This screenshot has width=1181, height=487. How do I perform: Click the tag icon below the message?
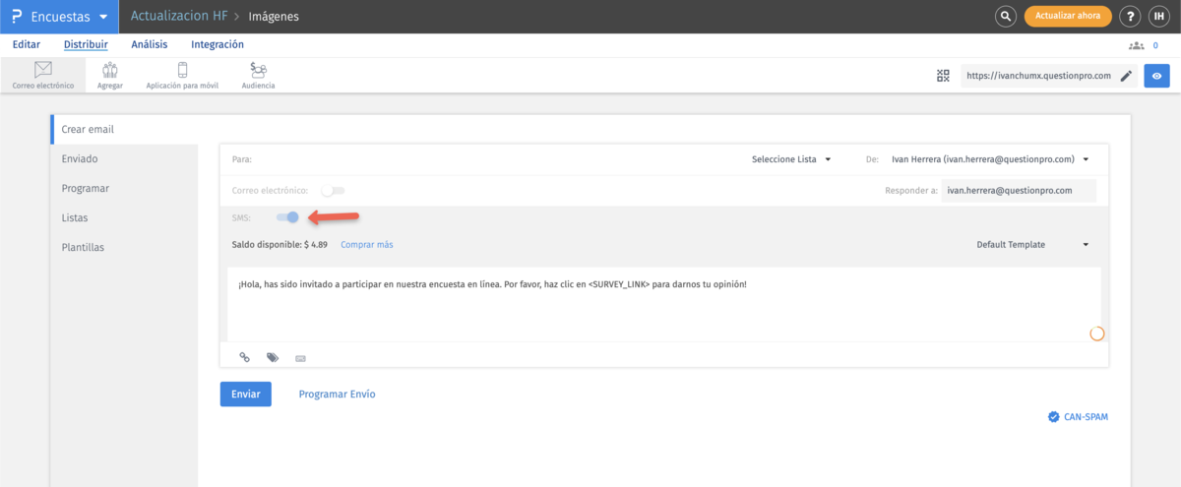click(x=273, y=357)
